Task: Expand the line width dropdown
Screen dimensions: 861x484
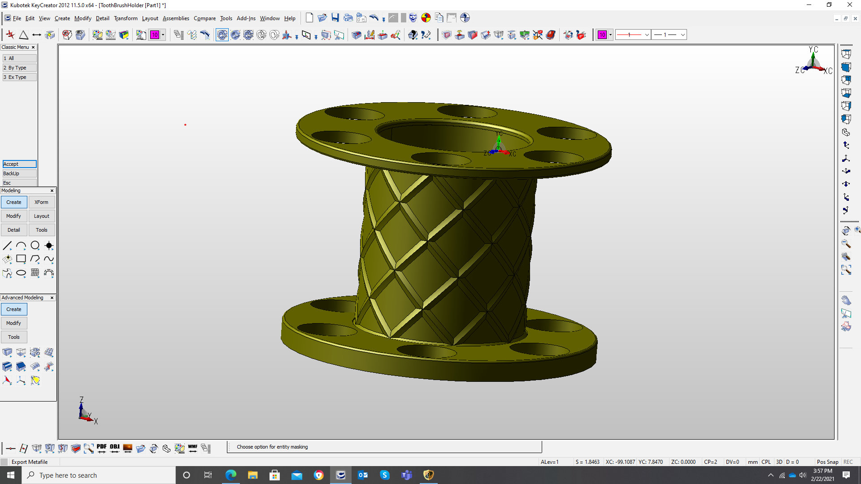Action: tap(683, 35)
